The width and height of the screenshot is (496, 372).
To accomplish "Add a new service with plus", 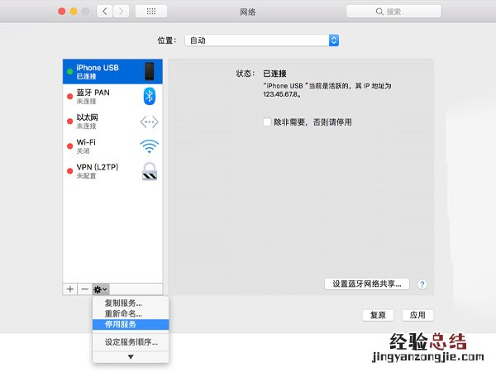I will pos(70,289).
